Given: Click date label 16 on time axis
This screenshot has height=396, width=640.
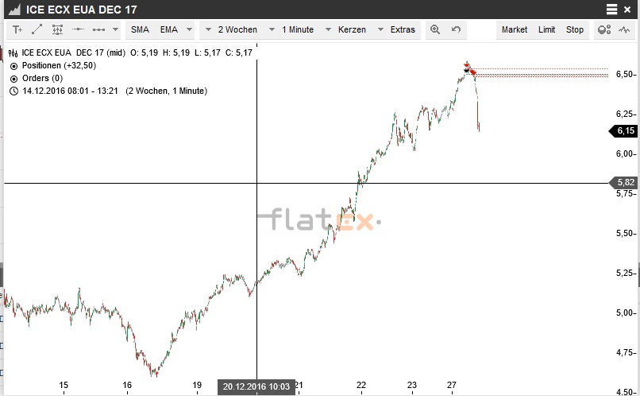Looking at the screenshot, I should (127, 385).
